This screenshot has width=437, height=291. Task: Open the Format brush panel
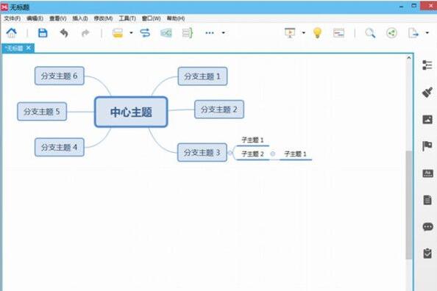(427, 92)
